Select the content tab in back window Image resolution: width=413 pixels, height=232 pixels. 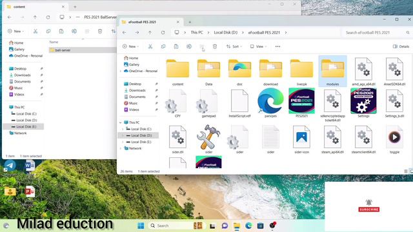(36, 7)
